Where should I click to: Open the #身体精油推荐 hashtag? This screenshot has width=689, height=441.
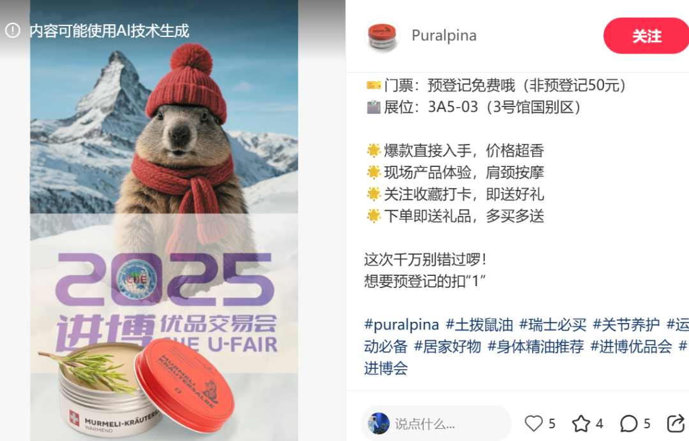pyautogui.click(x=536, y=347)
